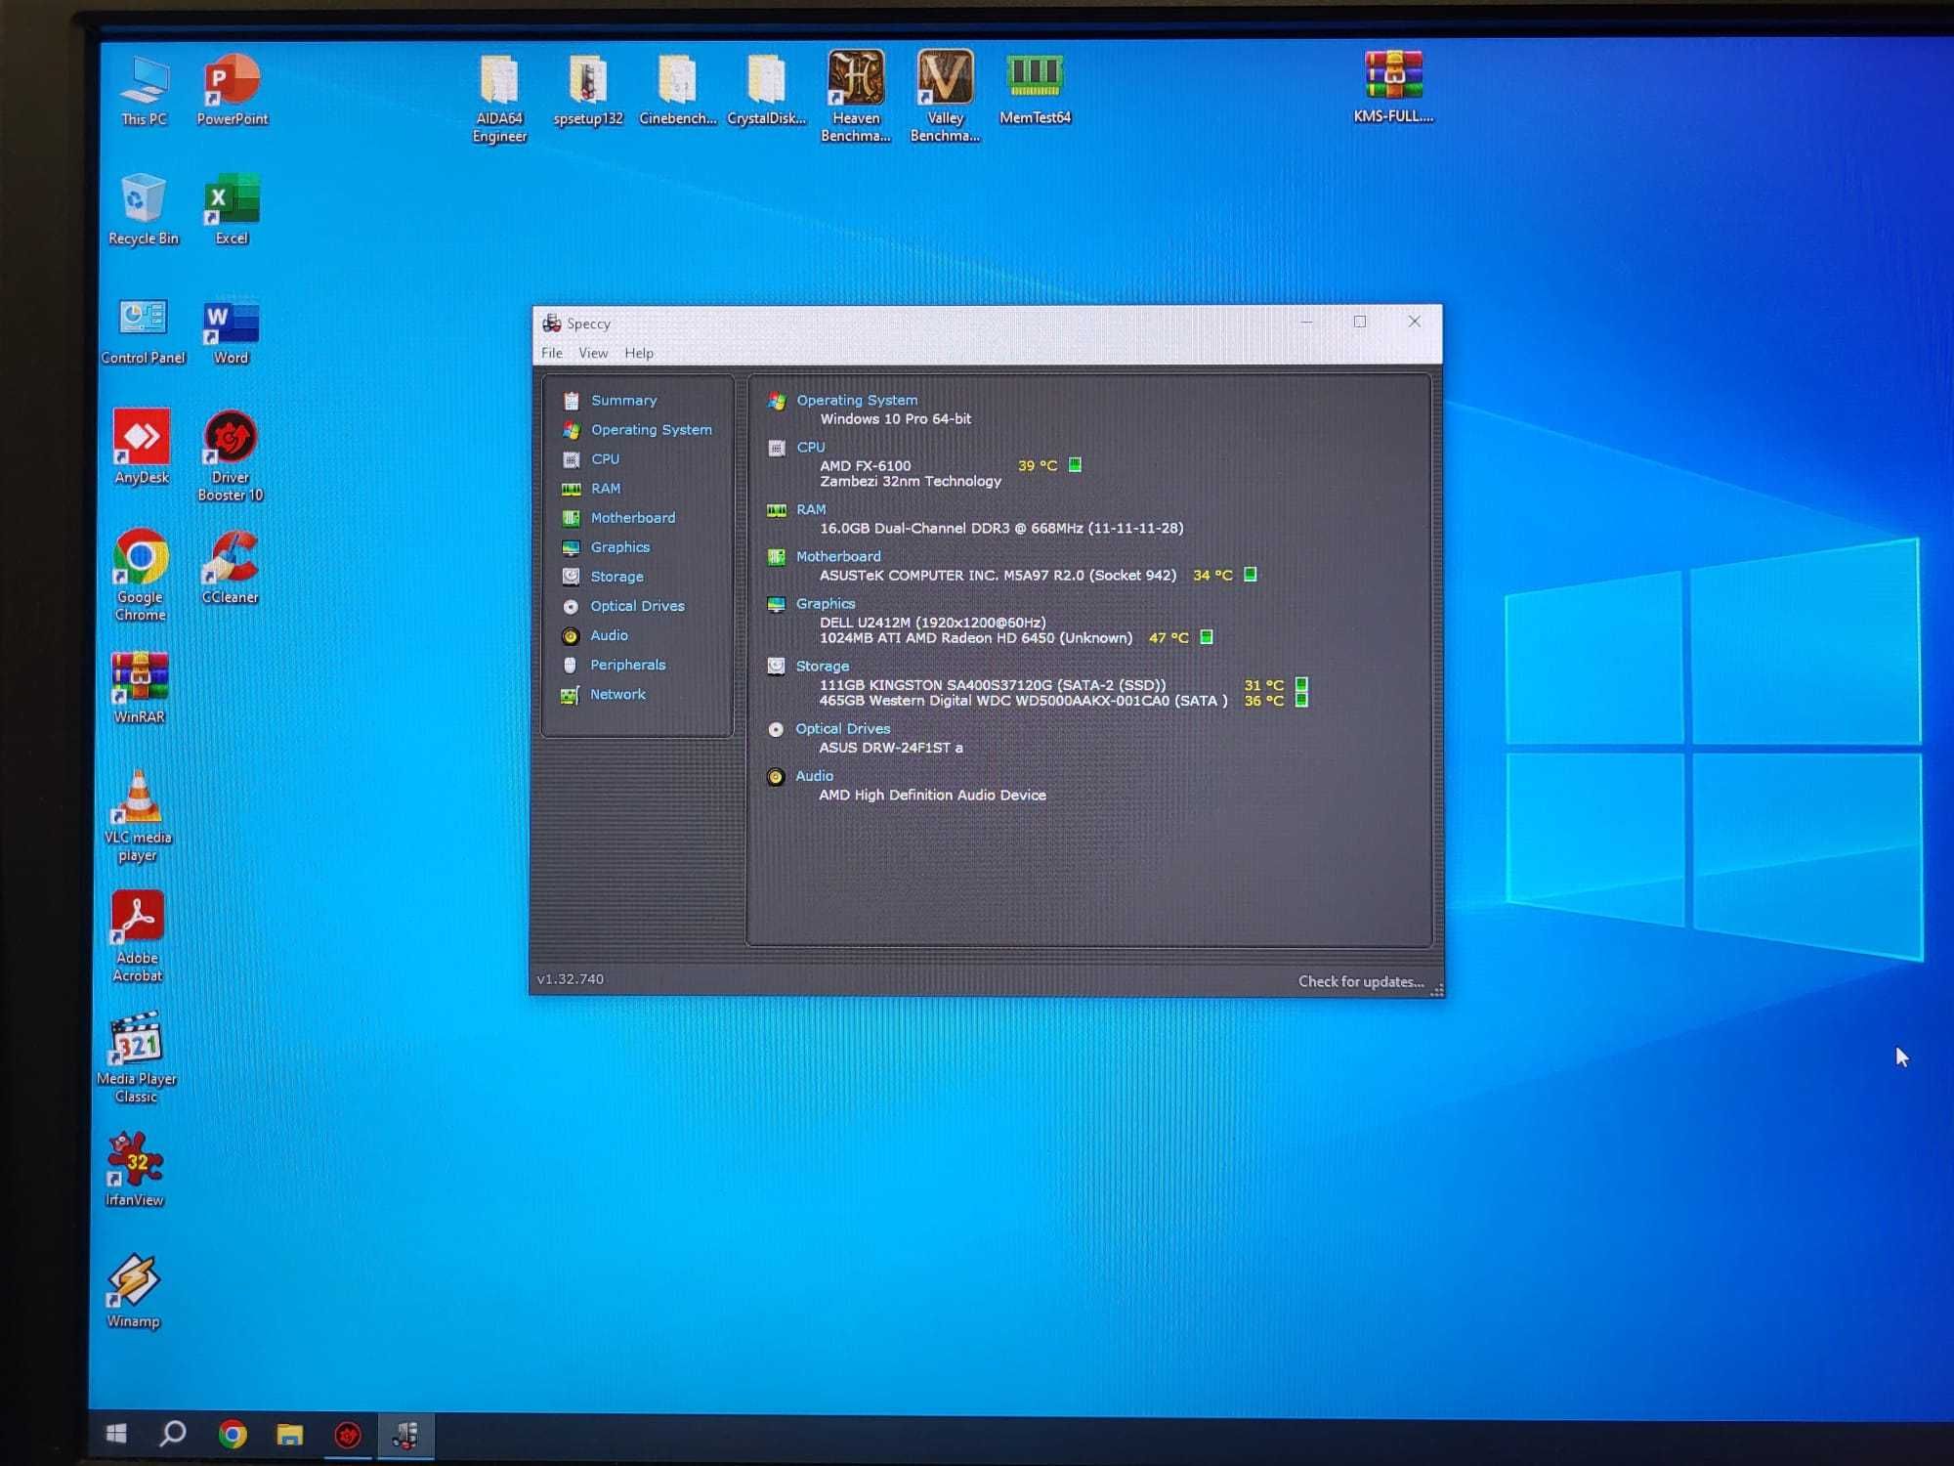Click the Operating System heading in summary pane

[857, 400]
